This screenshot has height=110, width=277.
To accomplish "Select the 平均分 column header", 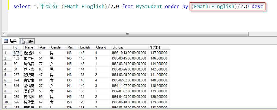I will [159, 47].
